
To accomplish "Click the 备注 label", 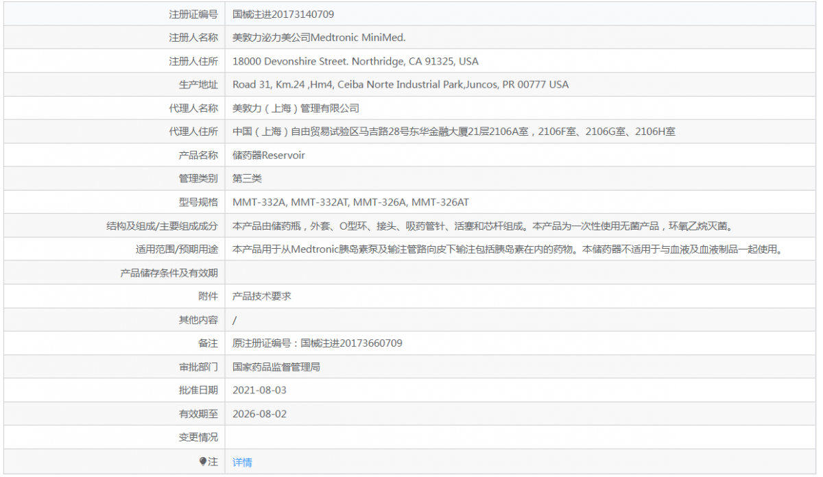I will pos(208,343).
